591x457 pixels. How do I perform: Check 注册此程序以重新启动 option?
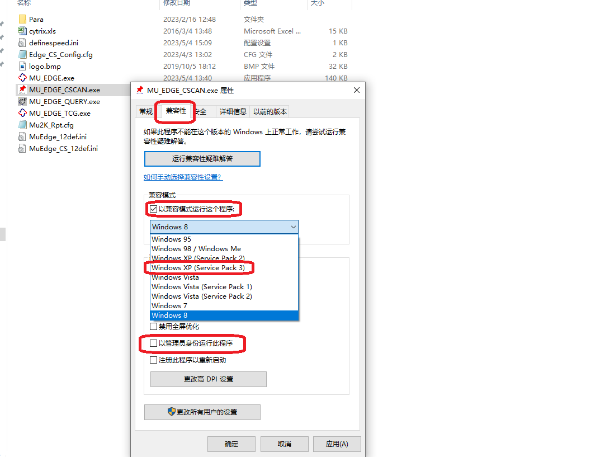pos(153,360)
